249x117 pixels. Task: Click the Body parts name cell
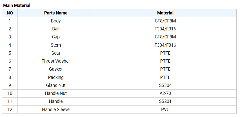click(56, 21)
